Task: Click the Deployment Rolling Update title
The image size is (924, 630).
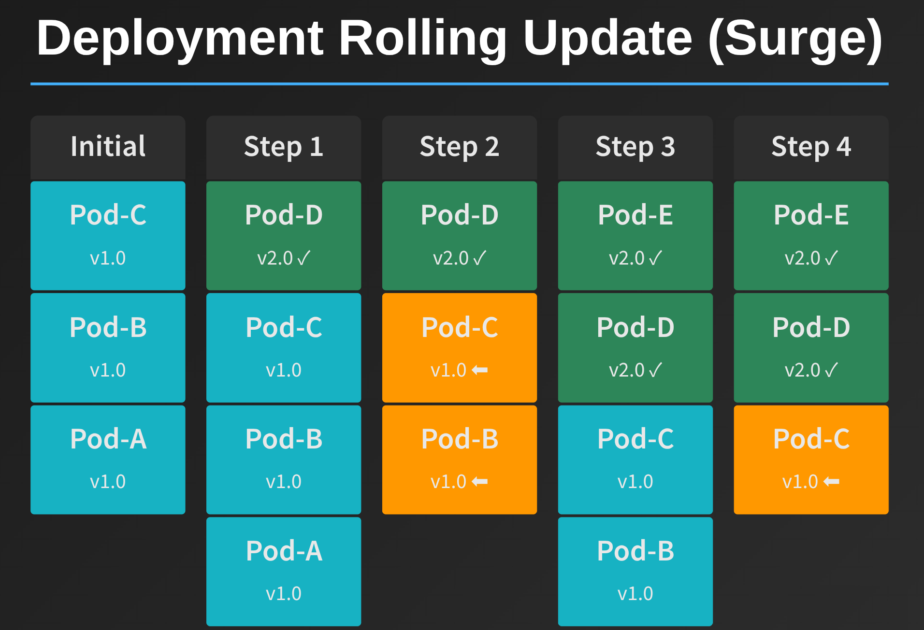Action: point(459,39)
